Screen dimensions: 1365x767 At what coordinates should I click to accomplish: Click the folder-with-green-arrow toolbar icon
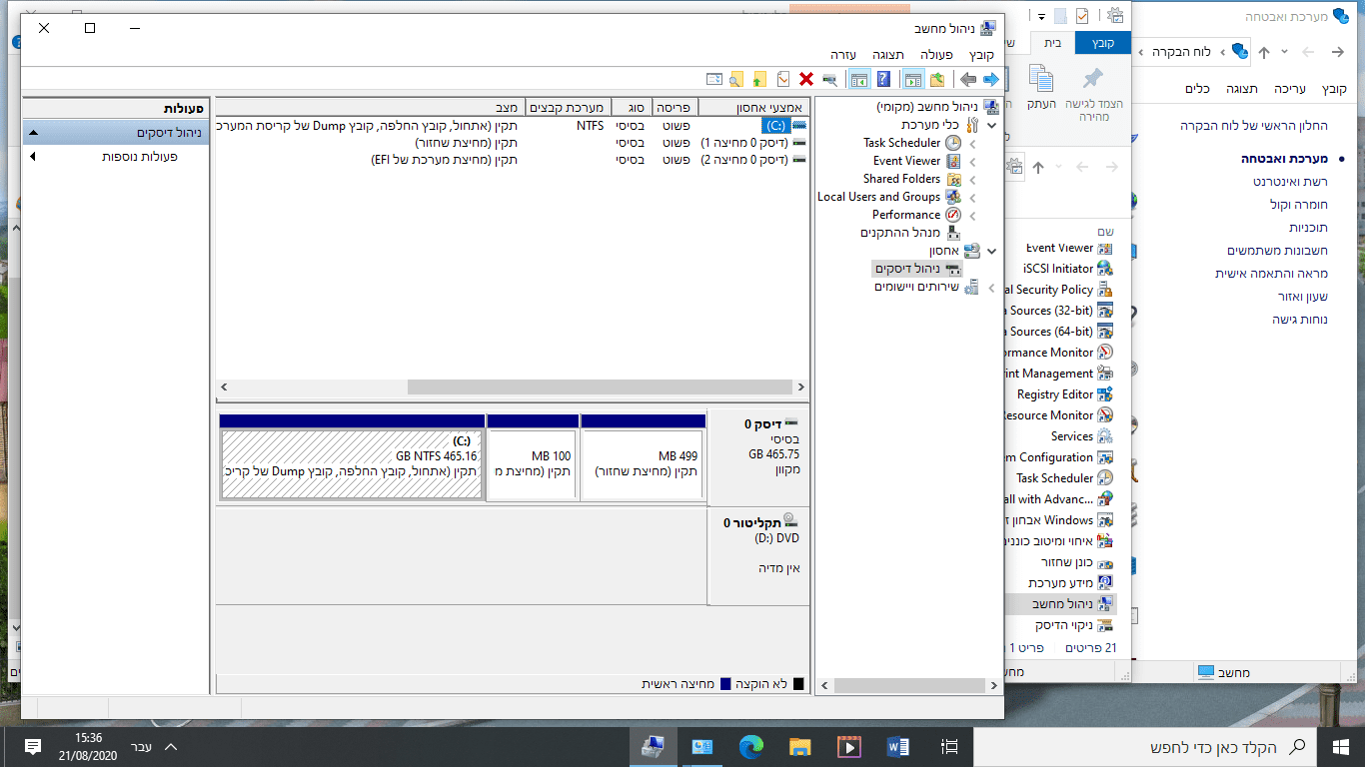(759, 79)
